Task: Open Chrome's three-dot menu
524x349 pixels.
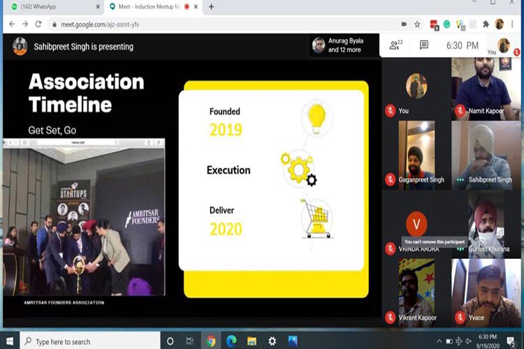Action: (x=512, y=24)
